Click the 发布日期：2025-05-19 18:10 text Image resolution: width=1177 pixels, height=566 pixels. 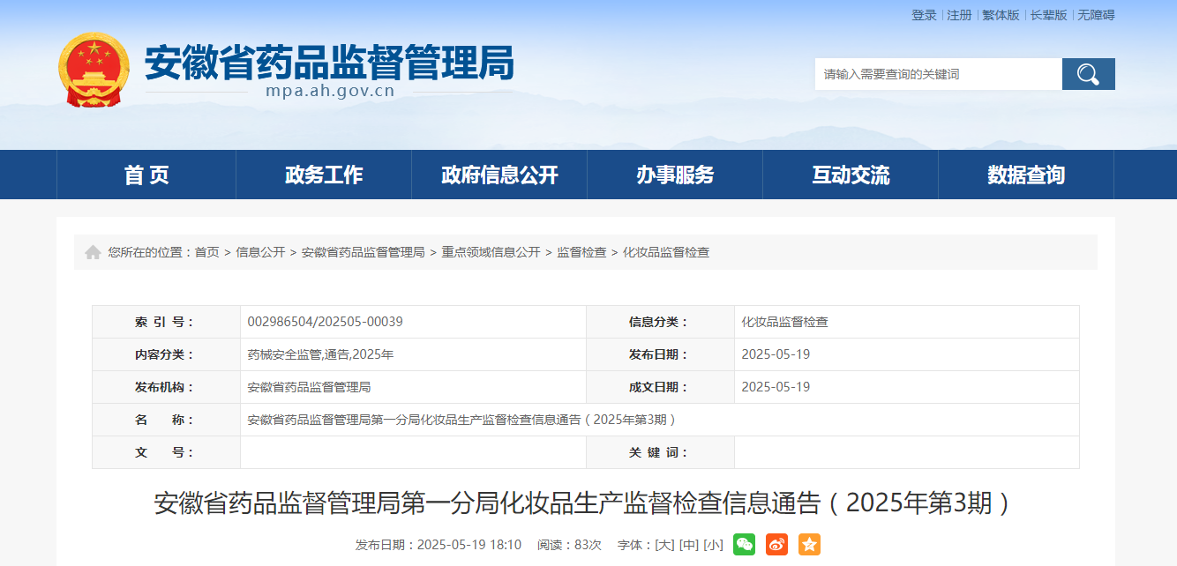tap(439, 545)
